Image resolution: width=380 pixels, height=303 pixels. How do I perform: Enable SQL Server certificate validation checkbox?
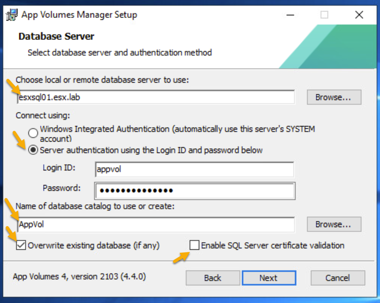[x=194, y=245]
